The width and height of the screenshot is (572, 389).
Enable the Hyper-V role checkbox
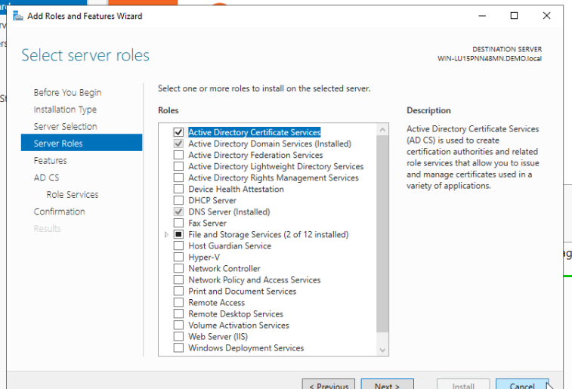(178, 257)
